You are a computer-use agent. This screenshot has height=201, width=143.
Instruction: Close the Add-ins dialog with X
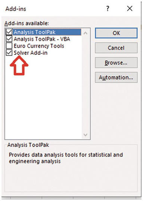[x=130, y=9]
